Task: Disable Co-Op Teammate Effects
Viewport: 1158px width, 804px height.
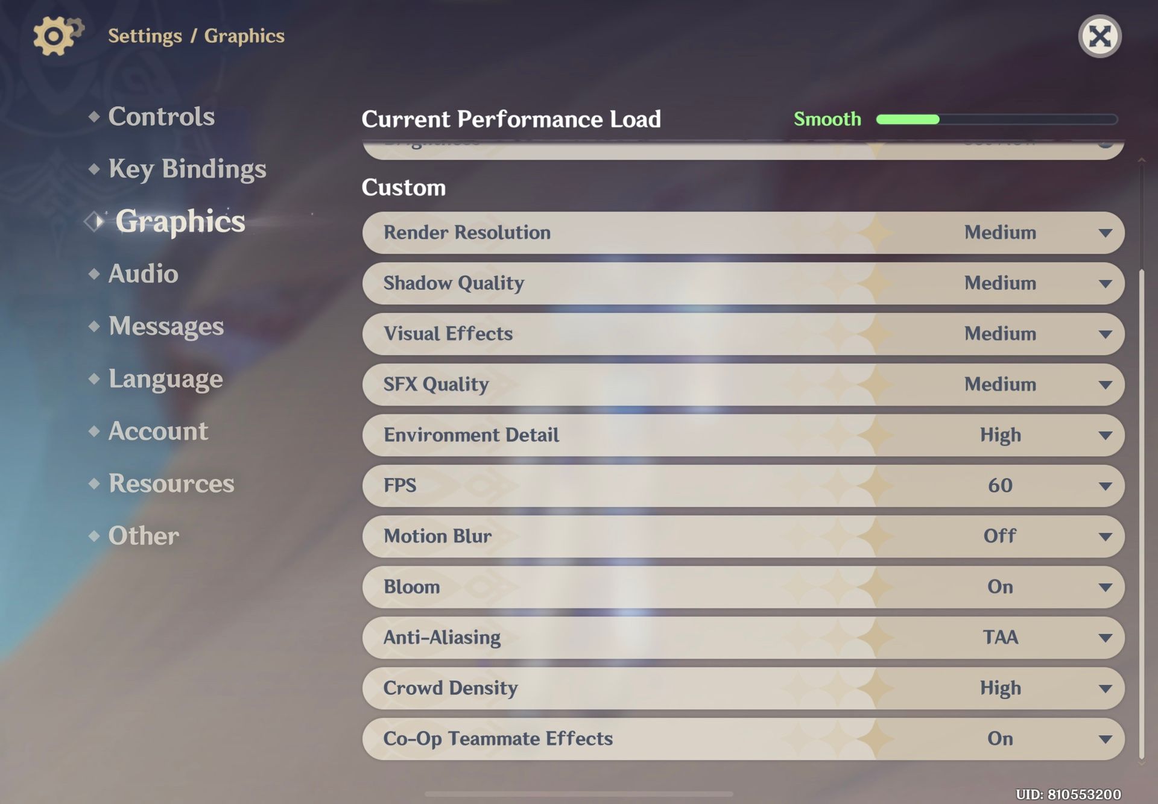Action: click(x=1107, y=738)
